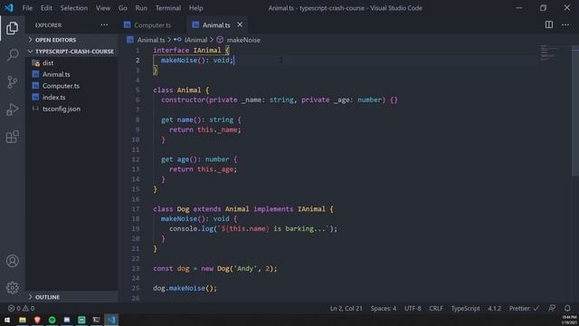Click the IAnimal breadcrumb label
579x326 pixels.
(195, 40)
